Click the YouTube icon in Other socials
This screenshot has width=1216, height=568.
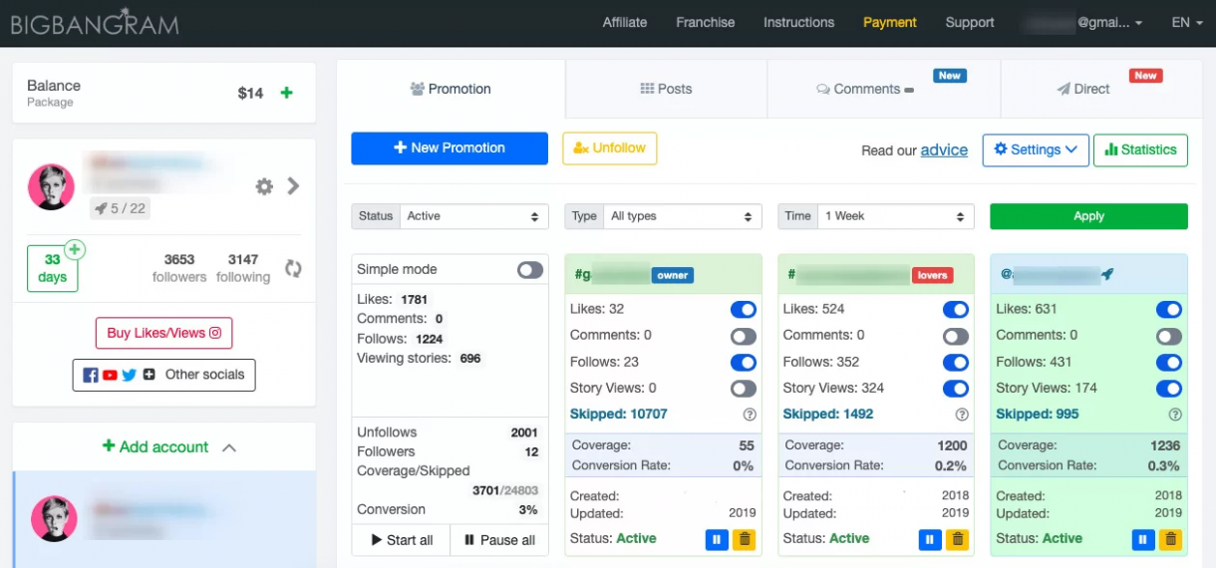point(110,375)
